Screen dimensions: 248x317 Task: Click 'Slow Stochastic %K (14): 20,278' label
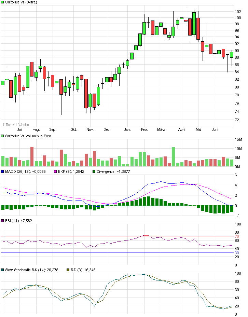tap(32, 270)
